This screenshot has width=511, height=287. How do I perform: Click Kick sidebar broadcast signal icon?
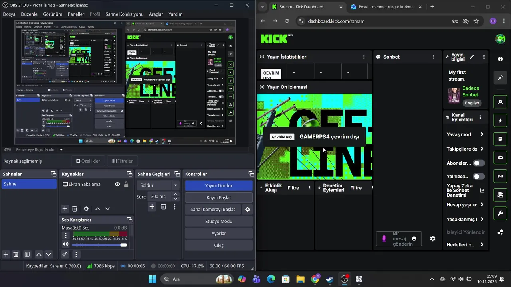click(x=500, y=176)
